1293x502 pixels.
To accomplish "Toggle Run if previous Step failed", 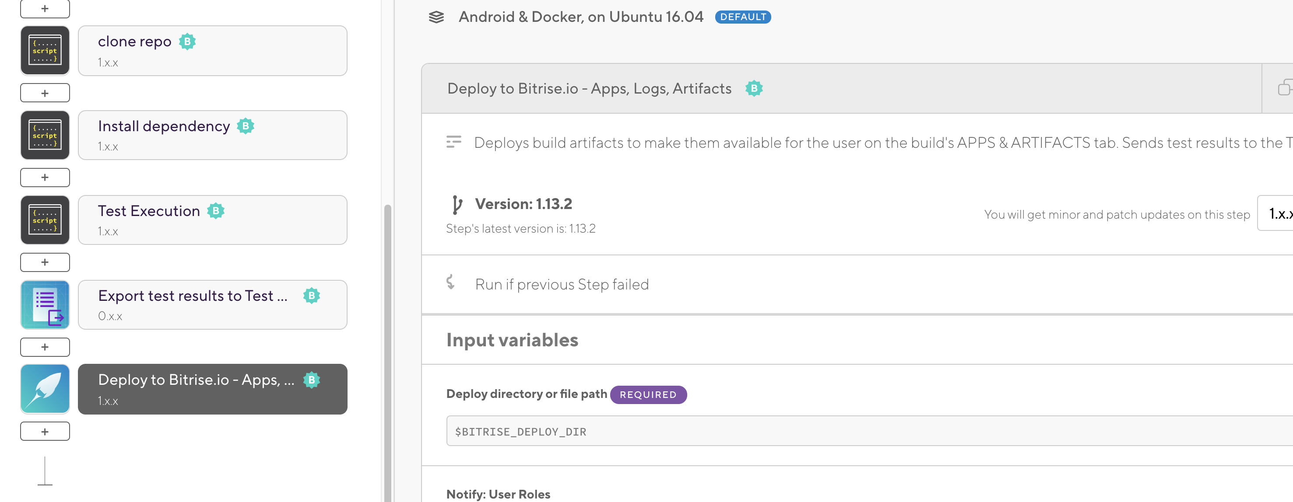I will [x=561, y=284].
